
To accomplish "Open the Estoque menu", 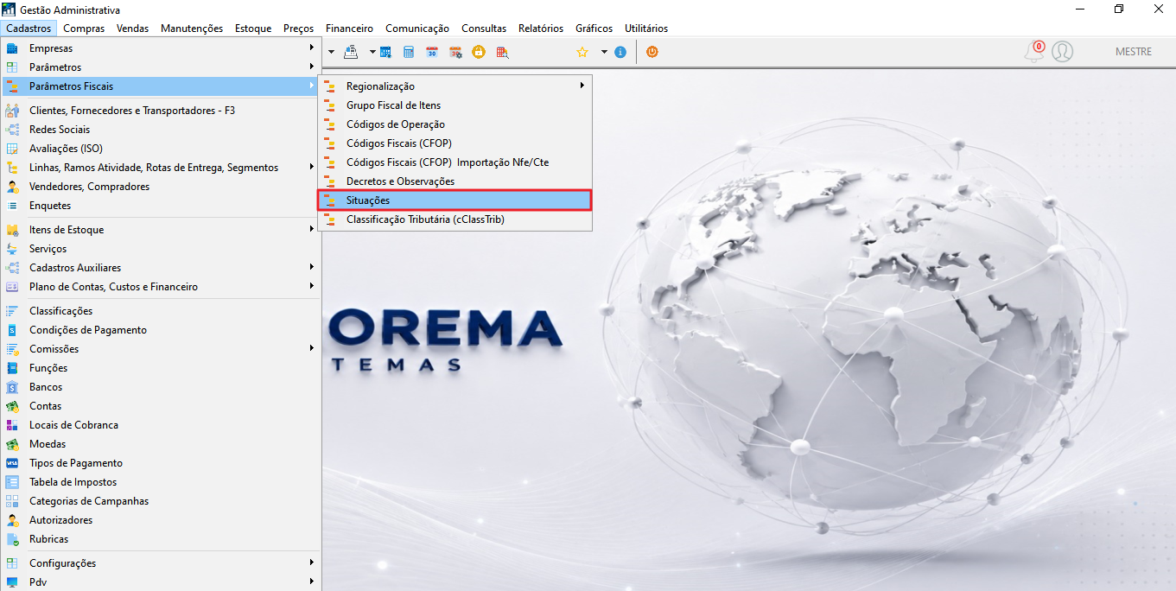I will click(253, 29).
